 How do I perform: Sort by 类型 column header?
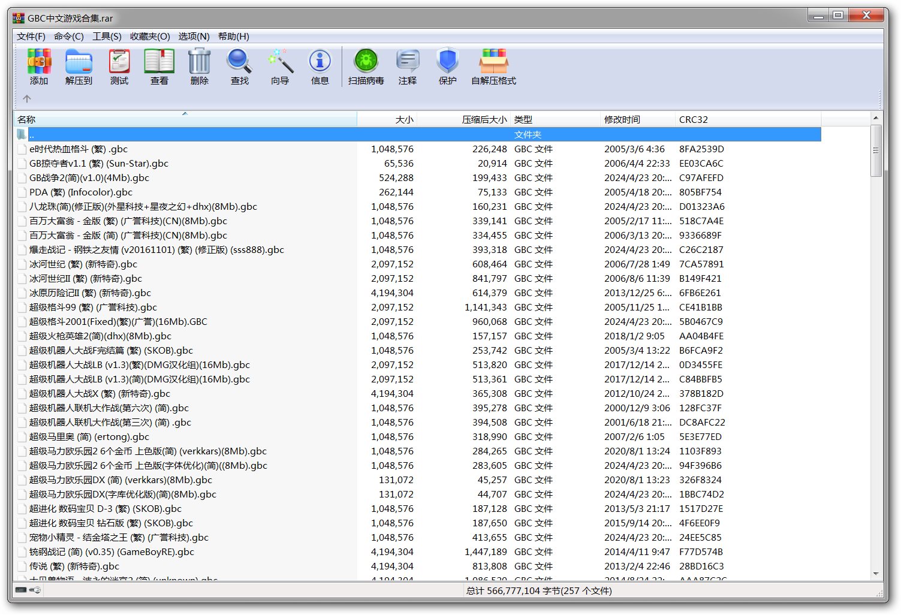tap(555, 119)
